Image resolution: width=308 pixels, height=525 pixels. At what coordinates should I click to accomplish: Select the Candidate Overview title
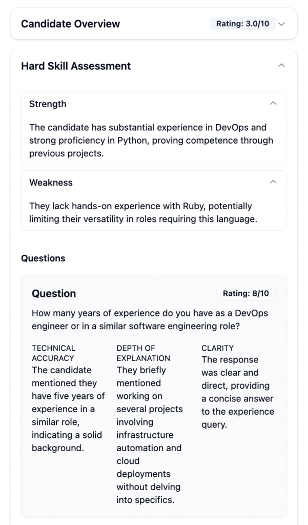click(70, 24)
